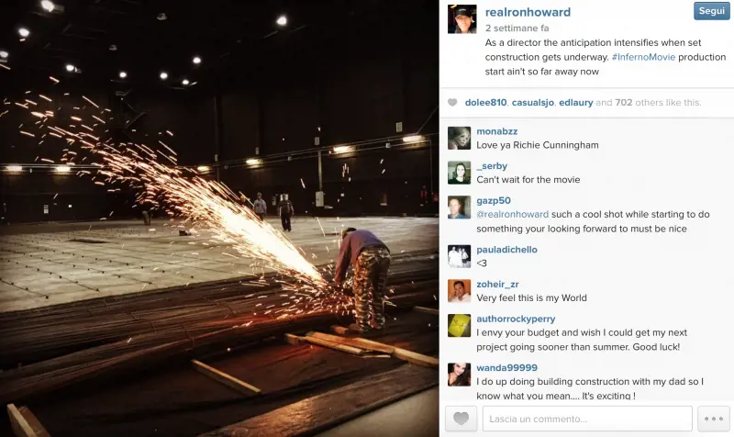Open pauladichello's username link
The image size is (734, 437).
click(x=507, y=250)
